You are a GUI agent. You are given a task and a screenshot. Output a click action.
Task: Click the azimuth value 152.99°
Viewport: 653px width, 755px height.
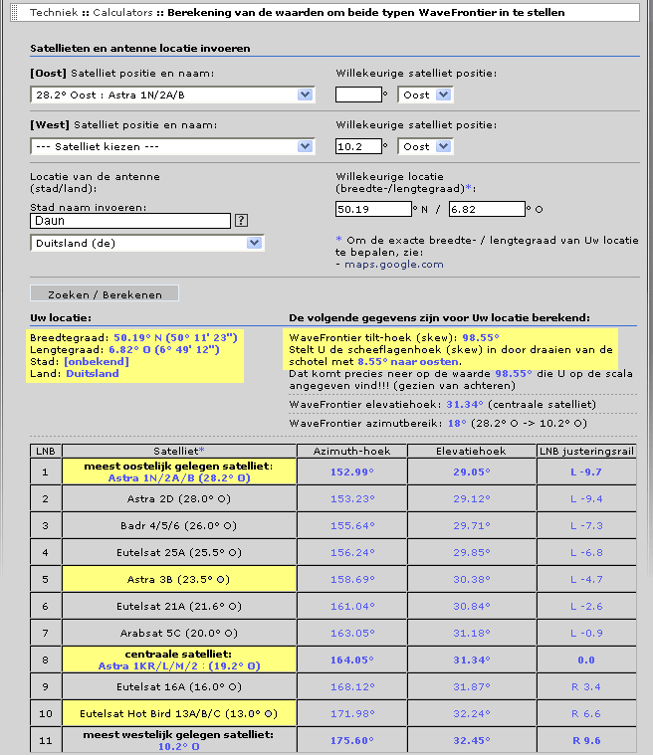click(351, 472)
